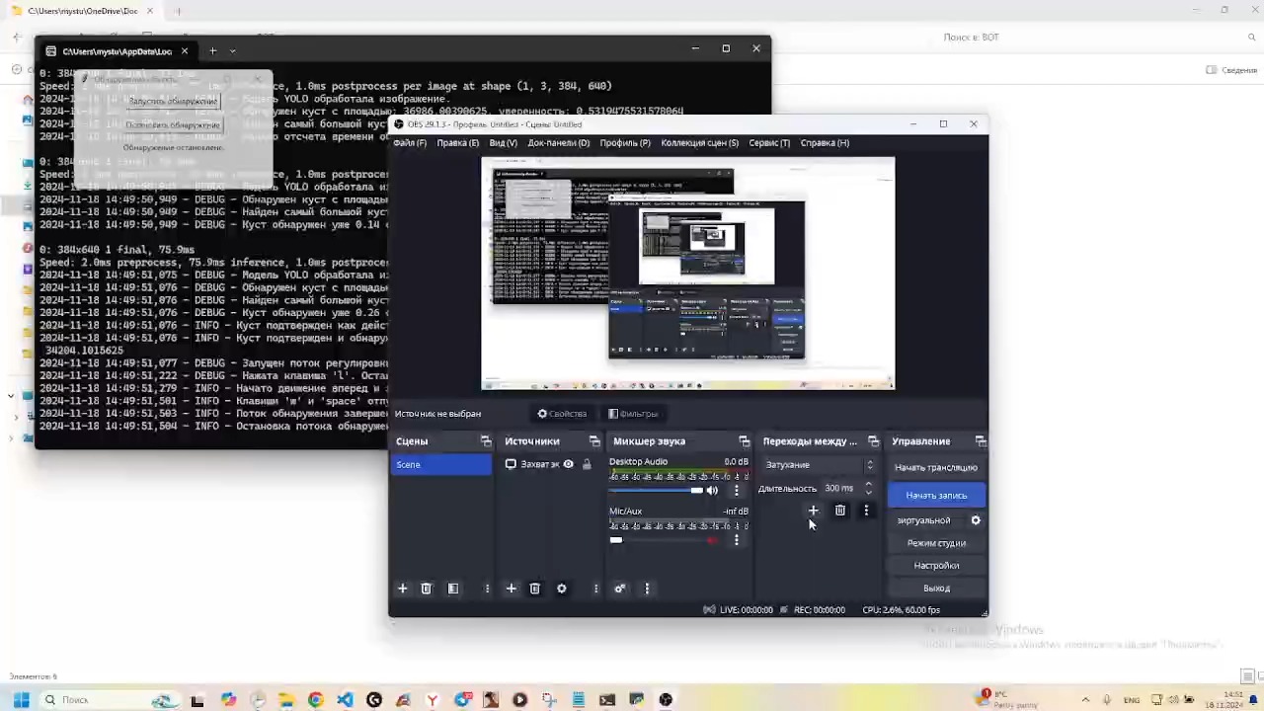
Task: Open source properties gear in Источники panel
Action: 562,589
